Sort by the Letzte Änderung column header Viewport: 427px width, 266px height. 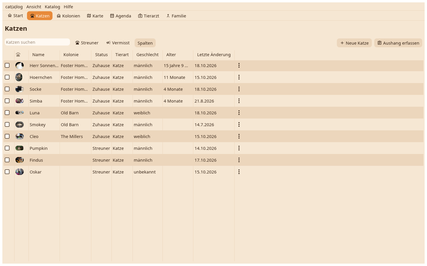tap(214, 55)
